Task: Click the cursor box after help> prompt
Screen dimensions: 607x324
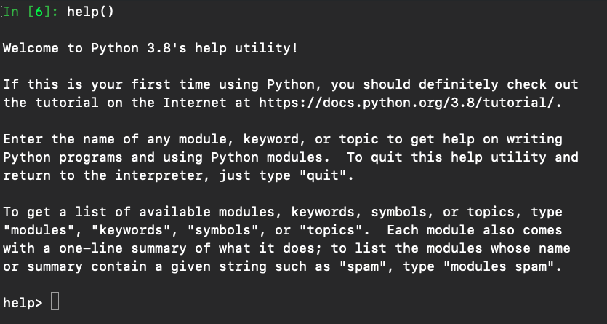Action: [54, 301]
